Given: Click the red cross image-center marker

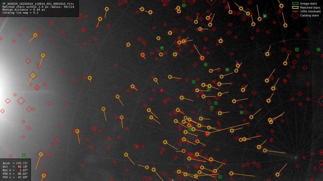Looking at the screenshot, I should click(162, 90).
